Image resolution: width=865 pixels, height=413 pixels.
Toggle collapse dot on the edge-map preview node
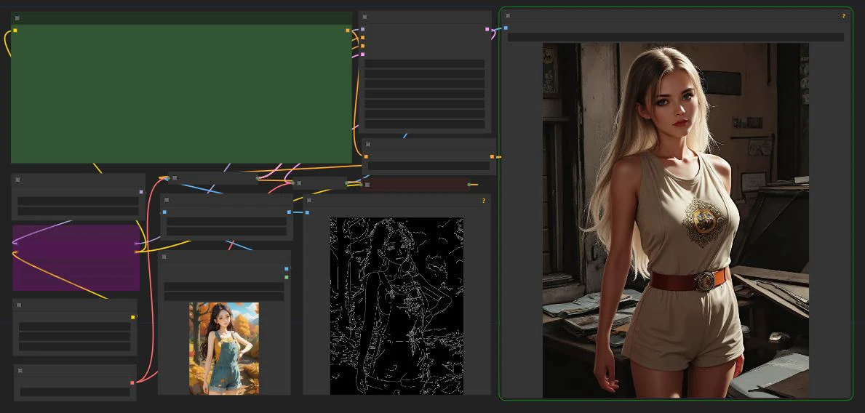[x=309, y=200]
